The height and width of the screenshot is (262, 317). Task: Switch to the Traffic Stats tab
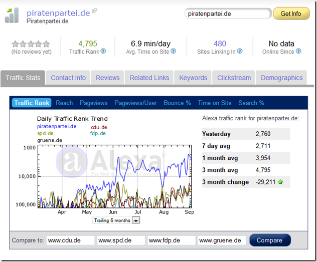tap(23, 78)
